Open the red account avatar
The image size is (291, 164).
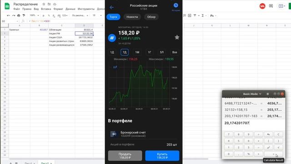pyautogui.click(x=262, y=6)
